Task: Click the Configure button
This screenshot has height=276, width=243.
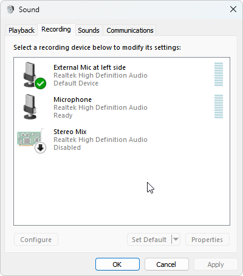Action: [36, 240]
